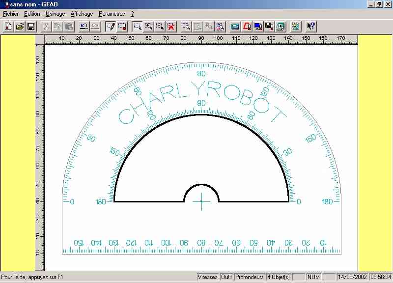This screenshot has width=393, height=283.
Task: Click the red outline machining icon
Action: coord(247,27)
